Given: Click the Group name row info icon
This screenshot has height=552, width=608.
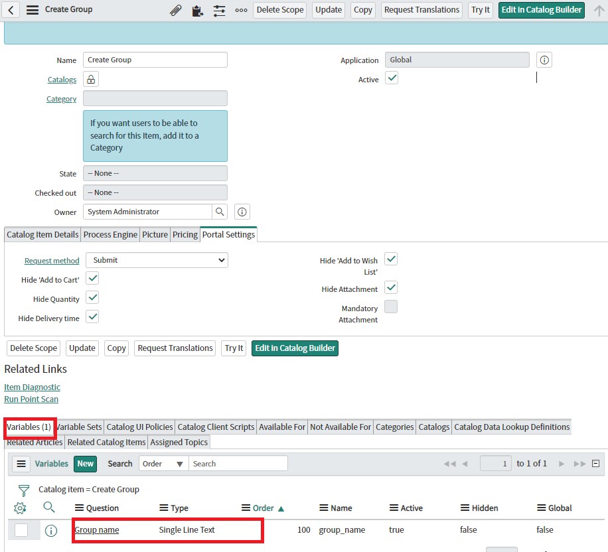Looking at the screenshot, I should (x=50, y=530).
